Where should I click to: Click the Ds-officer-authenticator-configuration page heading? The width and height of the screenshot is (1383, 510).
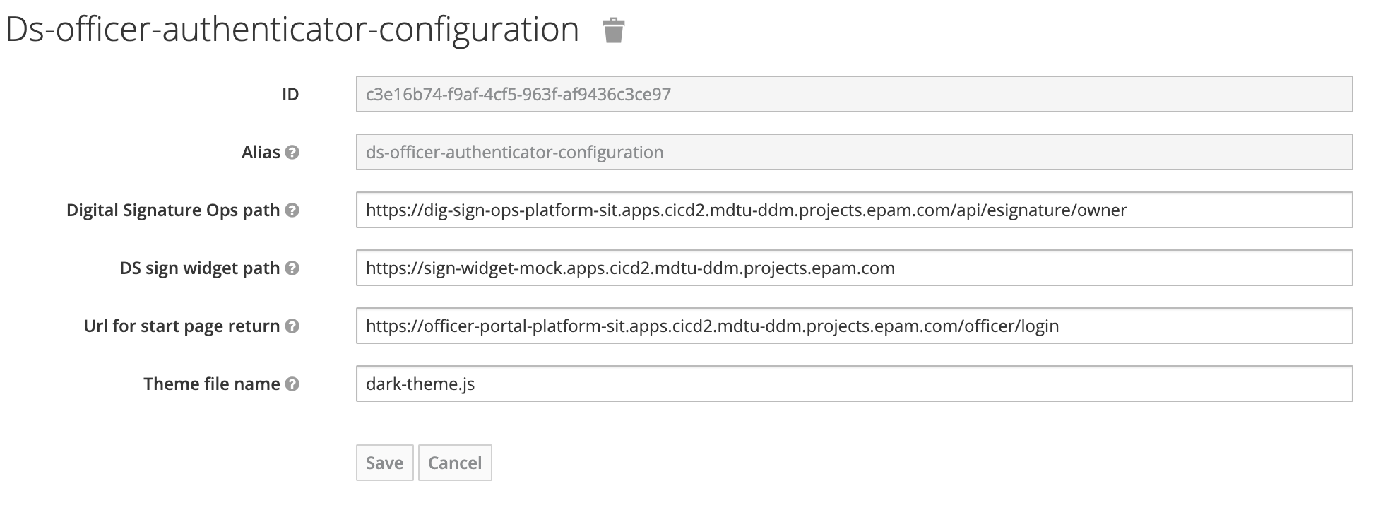(292, 30)
